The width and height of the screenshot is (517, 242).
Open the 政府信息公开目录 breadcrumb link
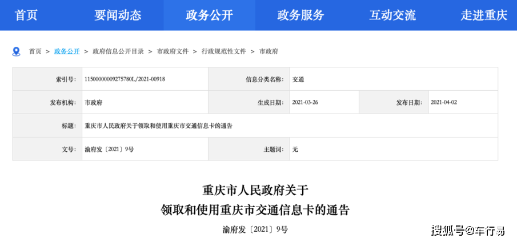point(118,51)
